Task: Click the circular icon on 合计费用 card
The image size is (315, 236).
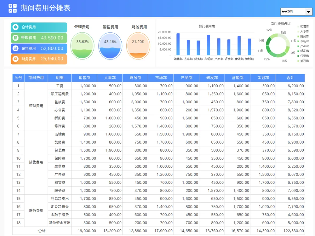Action: tap(15, 27)
